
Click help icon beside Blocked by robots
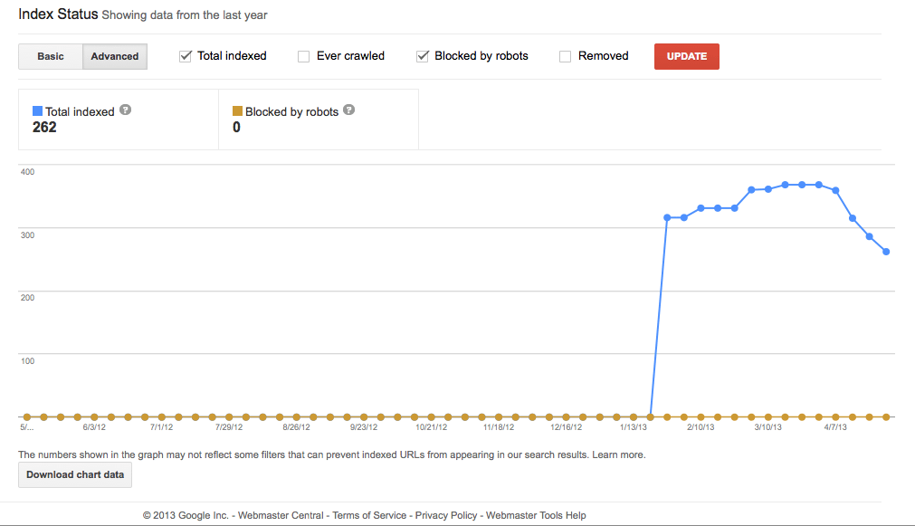click(349, 110)
